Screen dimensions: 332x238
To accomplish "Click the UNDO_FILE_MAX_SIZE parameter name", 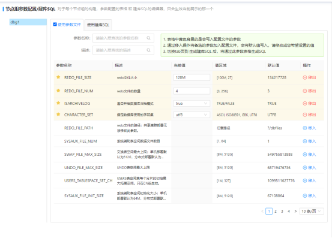I will [x=83, y=168].
